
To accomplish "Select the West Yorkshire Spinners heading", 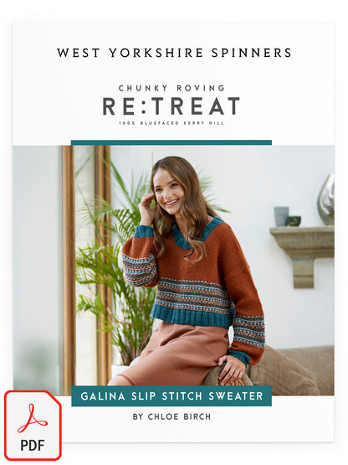I will [x=174, y=53].
